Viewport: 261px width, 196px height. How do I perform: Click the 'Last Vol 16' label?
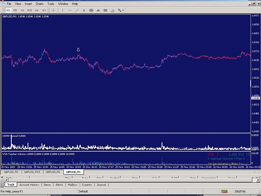pyautogui.click(x=240, y=154)
